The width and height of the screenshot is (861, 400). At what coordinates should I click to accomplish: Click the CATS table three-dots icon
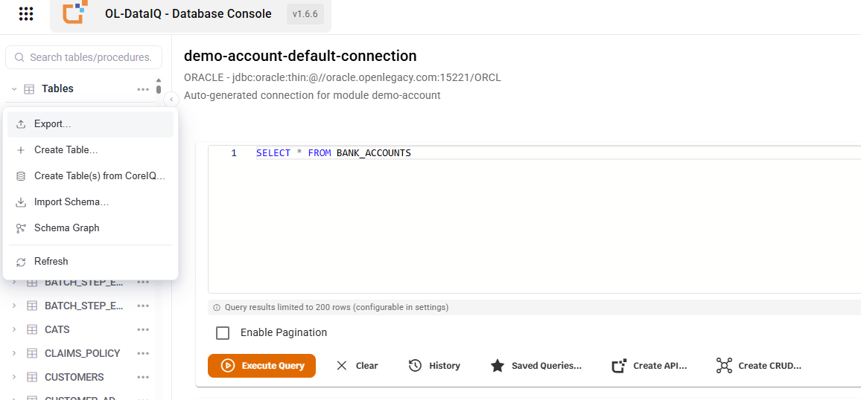point(143,330)
